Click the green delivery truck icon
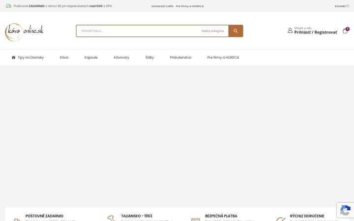354x221 pixels. tap(8, 6)
